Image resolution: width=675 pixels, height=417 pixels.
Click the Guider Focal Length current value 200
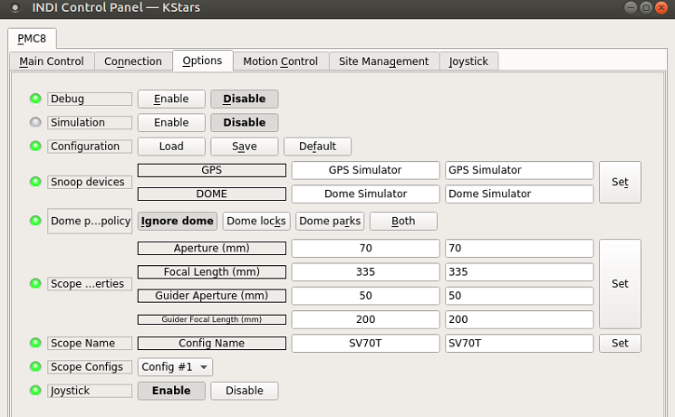(x=365, y=319)
